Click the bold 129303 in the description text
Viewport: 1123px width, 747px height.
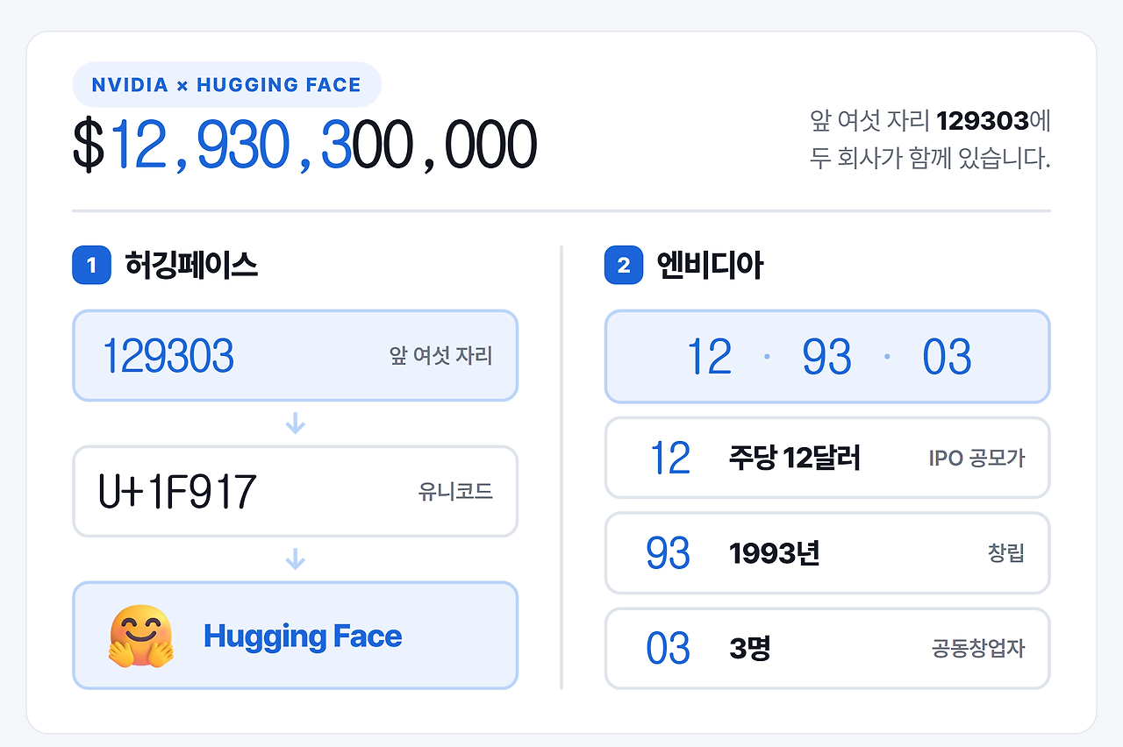pyautogui.click(x=982, y=121)
